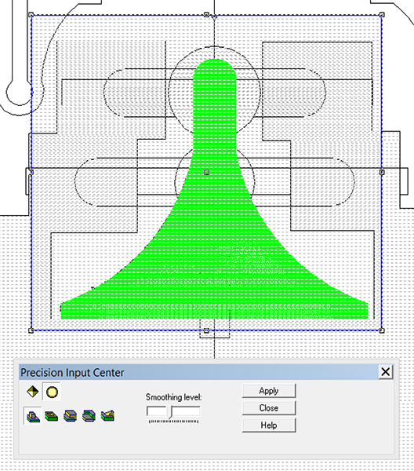Choose the gray stepped-block mode icon
Image resolution: width=414 pixels, height=471 pixels.
pos(71,416)
